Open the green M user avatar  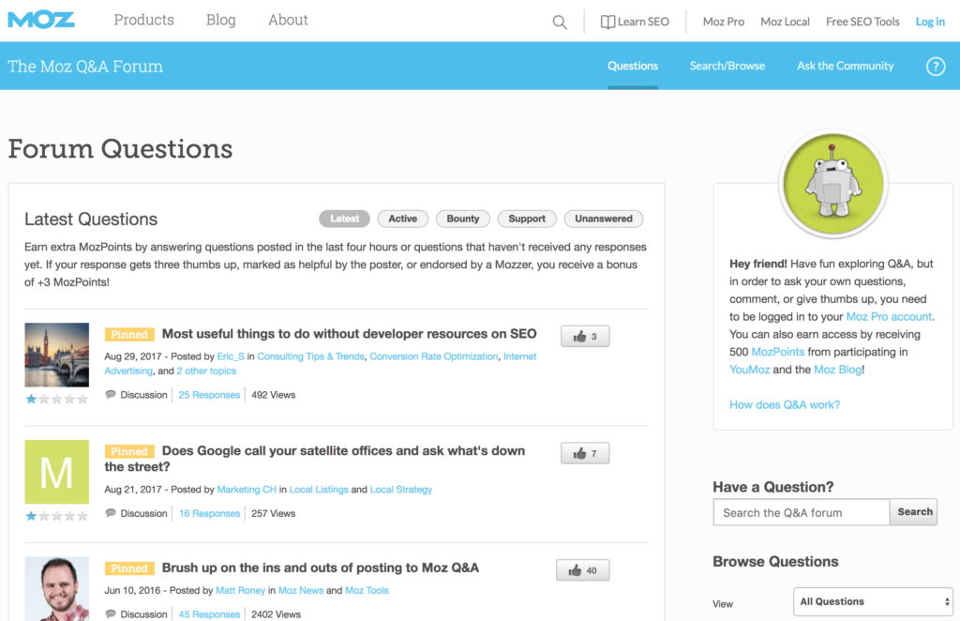coord(57,472)
